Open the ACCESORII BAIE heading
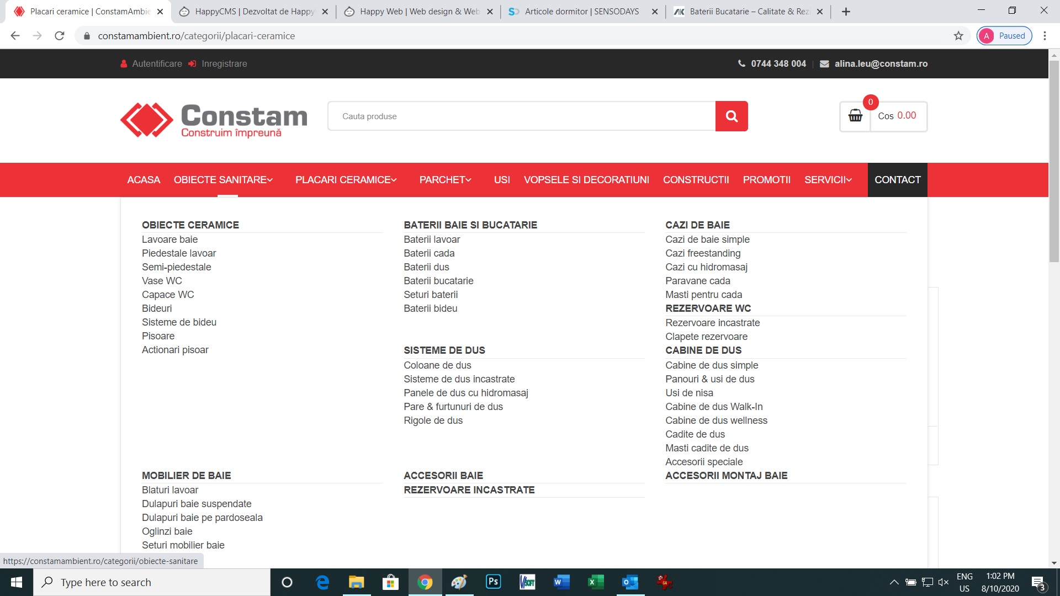1060x596 pixels. coord(443,476)
